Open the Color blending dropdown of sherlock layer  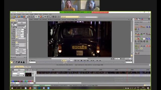click(x=18, y=75)
